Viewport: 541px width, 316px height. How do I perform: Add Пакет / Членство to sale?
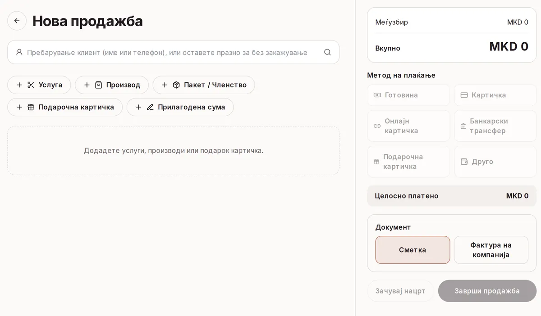[x=204, y=85]
